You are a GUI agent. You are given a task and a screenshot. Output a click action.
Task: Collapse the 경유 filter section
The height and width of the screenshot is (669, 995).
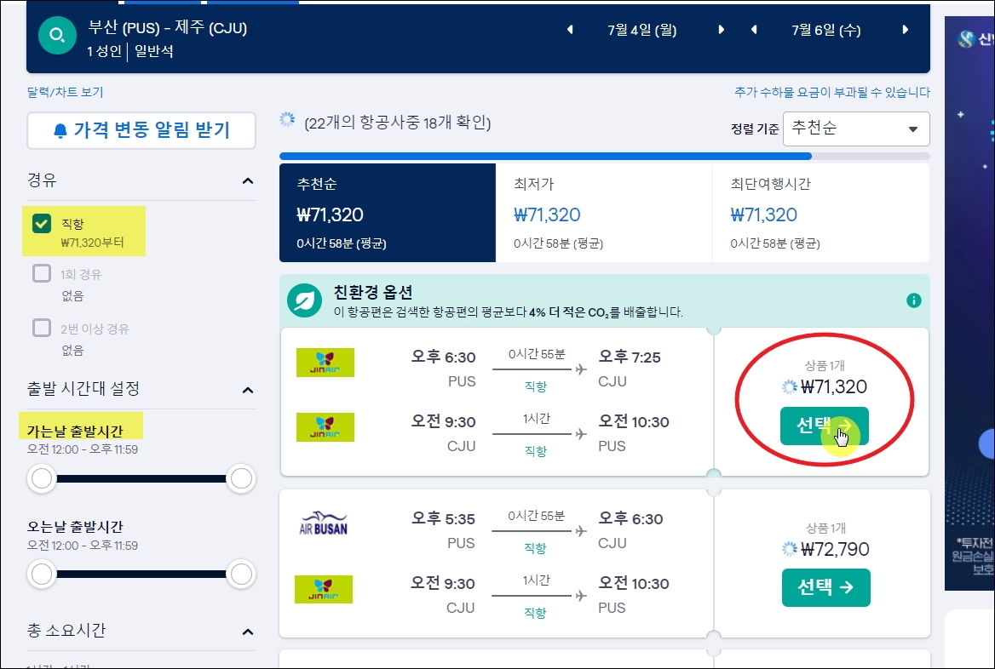coord(248,180)
